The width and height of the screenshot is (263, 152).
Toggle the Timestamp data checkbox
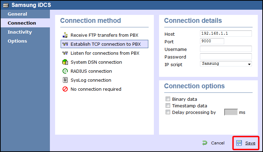[168, 106]
